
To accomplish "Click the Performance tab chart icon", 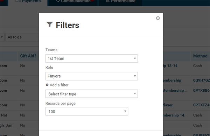I will tap(108, 1).
